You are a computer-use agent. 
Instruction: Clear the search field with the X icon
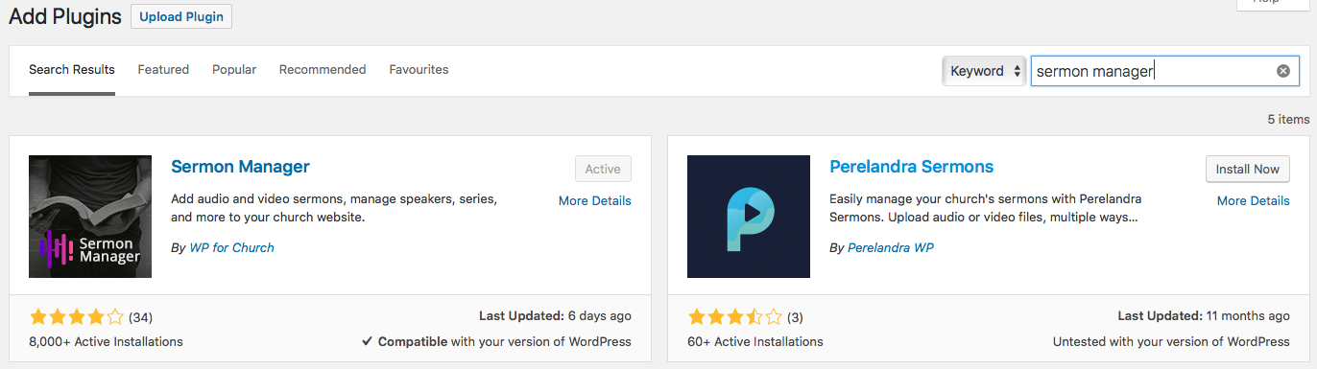[1283, 71]
